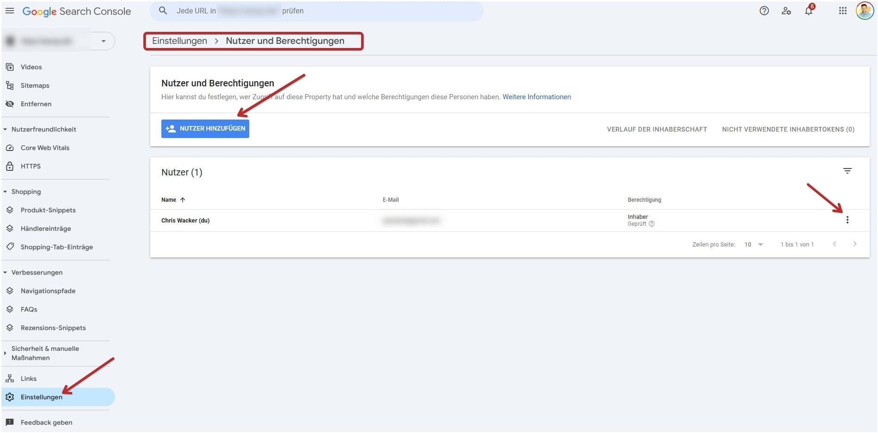The height and width of the screenshot is (433, 878).
Task: Open the Google apps grid
Action: (x=842, y=11)
